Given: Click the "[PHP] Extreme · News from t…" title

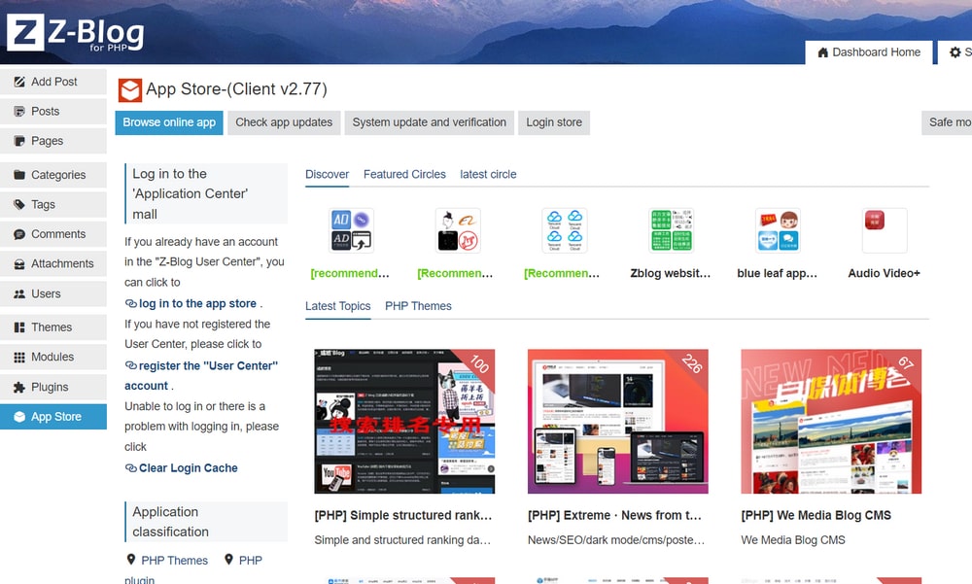Looking at the screenshot, I should tap(614, 515).
